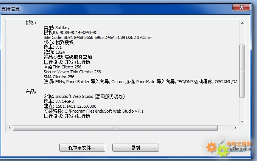Click the vertical scroll track below thumb
The image size is (257, 161).
coord(242,108)
